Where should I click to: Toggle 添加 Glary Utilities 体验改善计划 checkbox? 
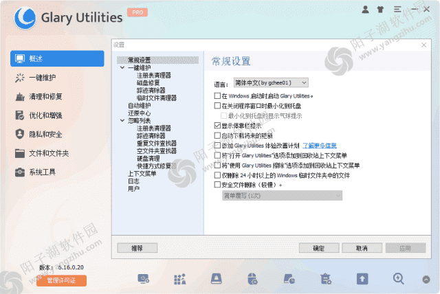click(217, 146)
